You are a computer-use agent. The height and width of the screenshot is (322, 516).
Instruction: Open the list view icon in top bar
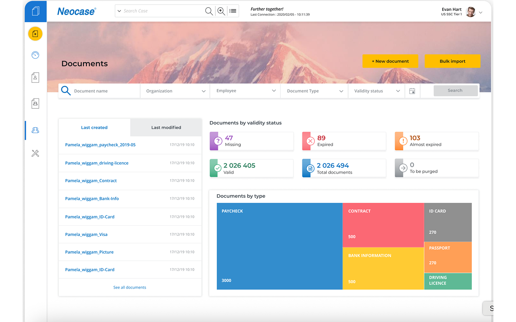pyautogui.click(x=233, y=11)
